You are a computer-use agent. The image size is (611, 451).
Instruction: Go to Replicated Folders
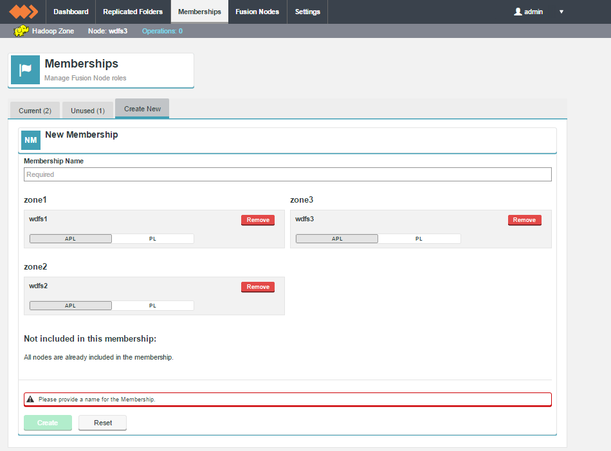click(133, 12)
